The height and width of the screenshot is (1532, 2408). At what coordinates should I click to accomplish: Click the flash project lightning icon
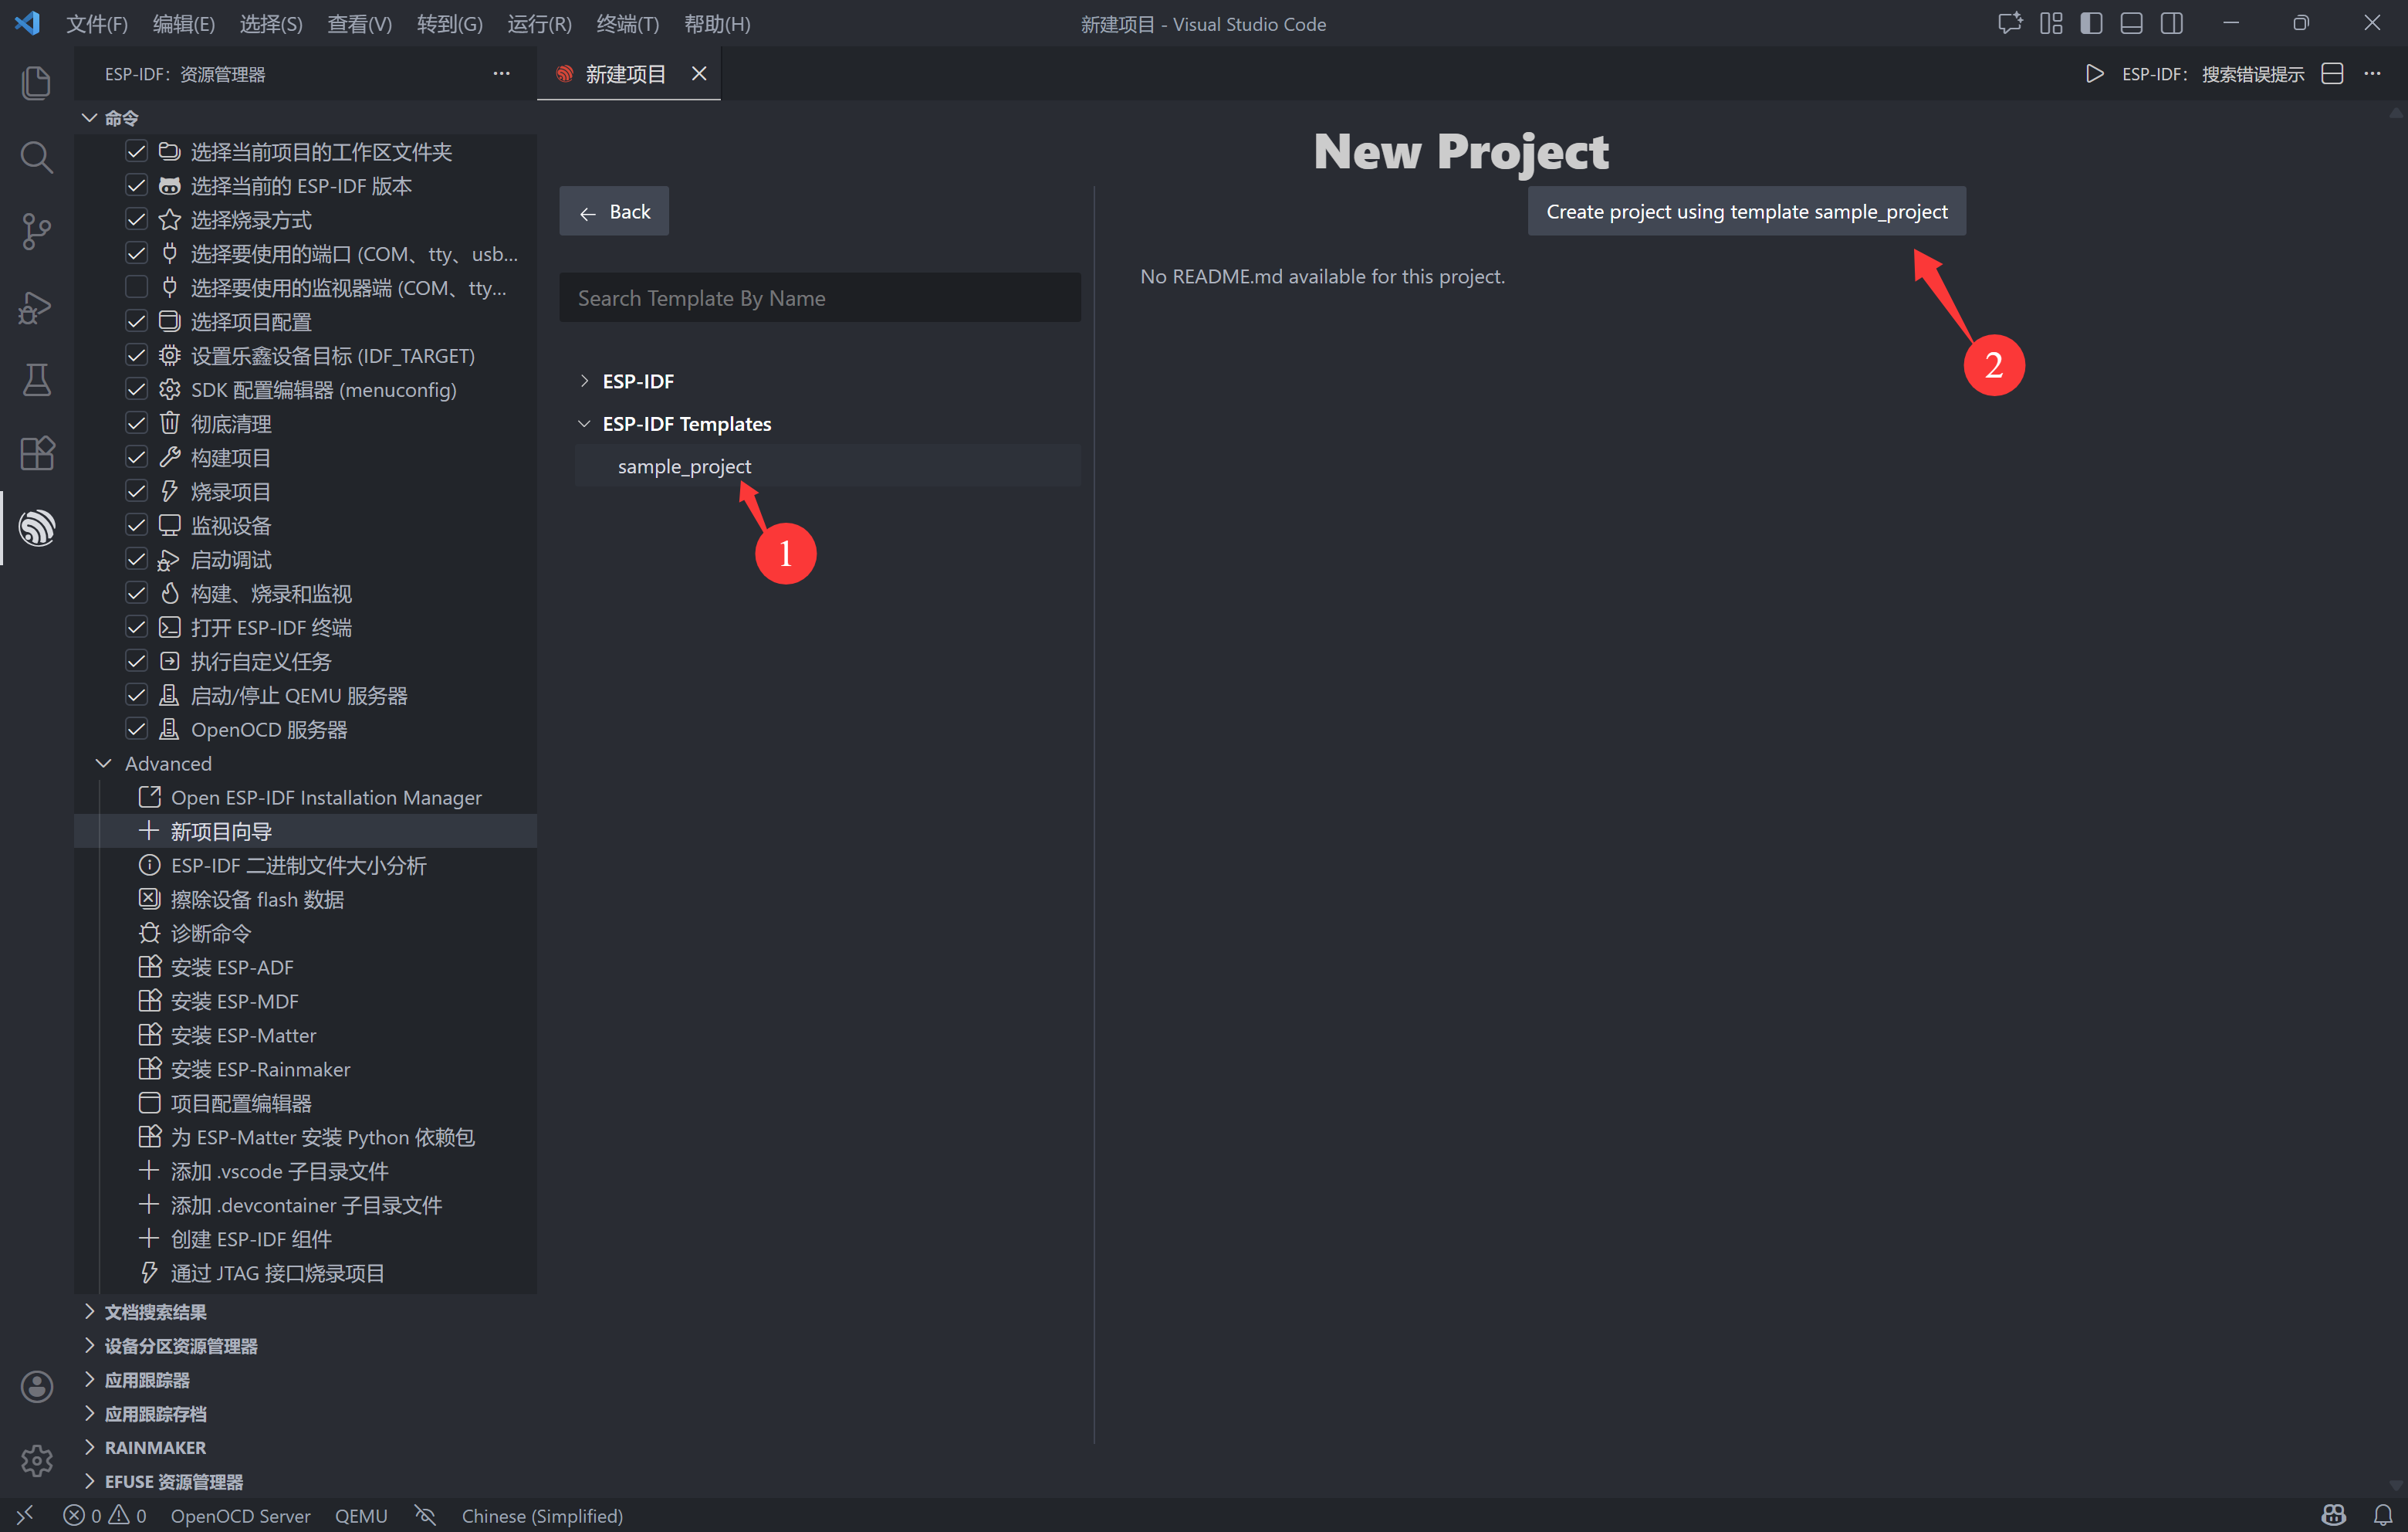[170, 491]
